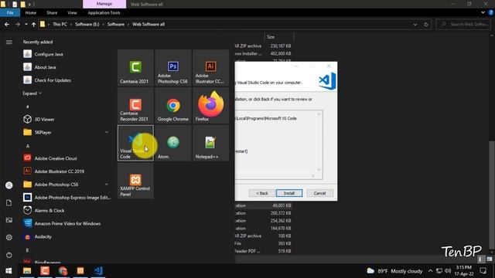Click Install in the VS Code setup
The height and width of the screenshot is (278, 495).
[289, 193]
